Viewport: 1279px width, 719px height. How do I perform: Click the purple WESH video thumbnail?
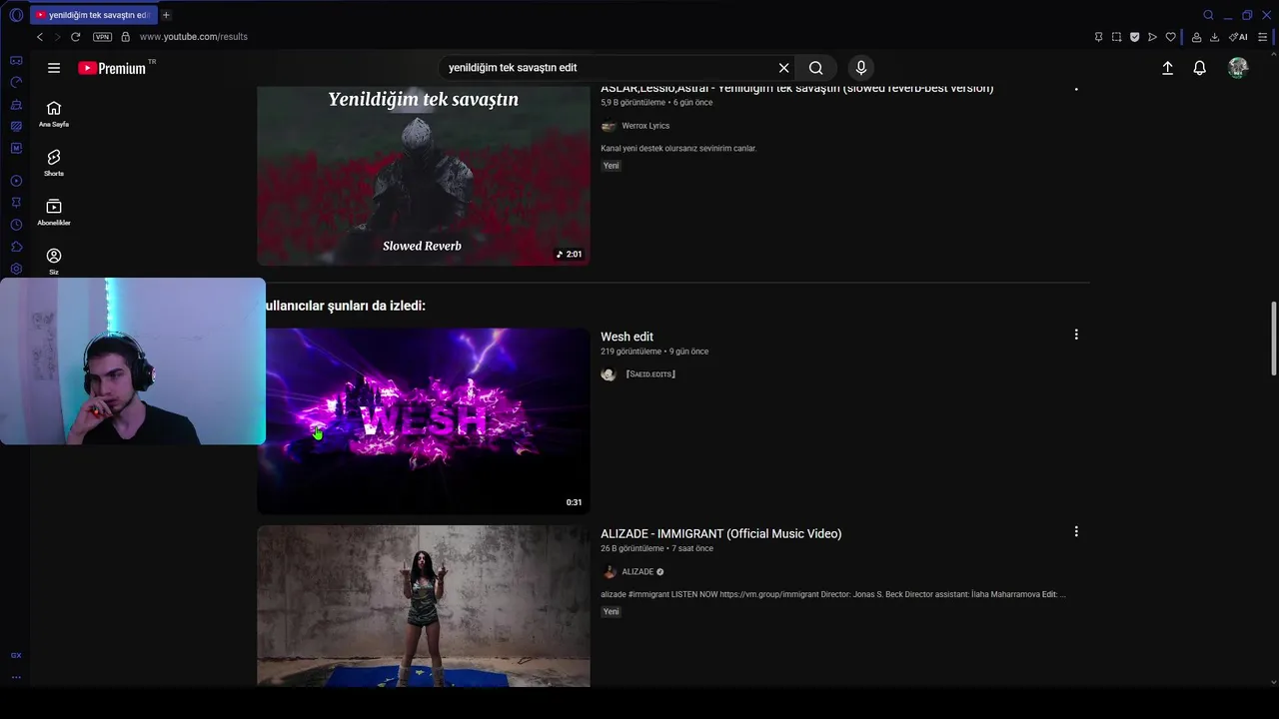[x=423, y=420]
